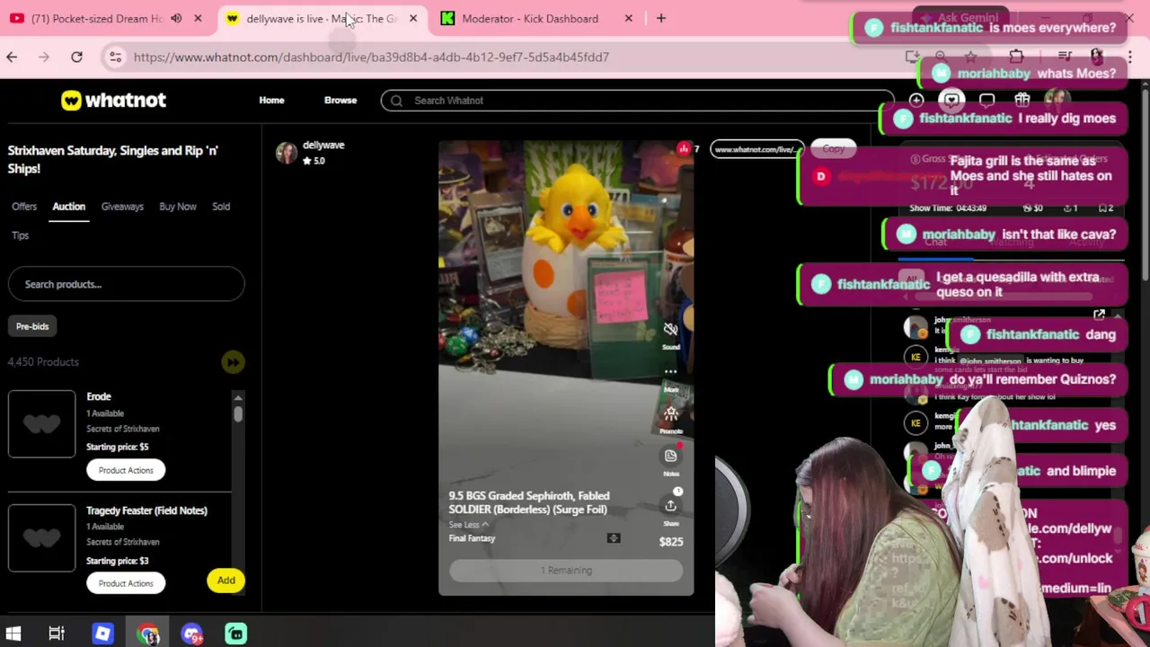Click the pop-out chat icon
The width and height of the screenshot is (1150, 647).
click(x=1099, y=315)
